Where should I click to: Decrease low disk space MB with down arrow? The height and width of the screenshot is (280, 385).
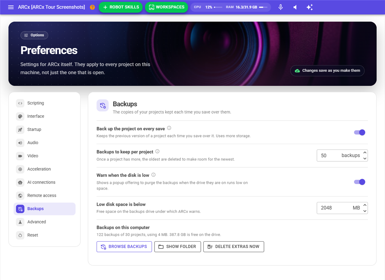pyautogui.click(x=365, y=211)
